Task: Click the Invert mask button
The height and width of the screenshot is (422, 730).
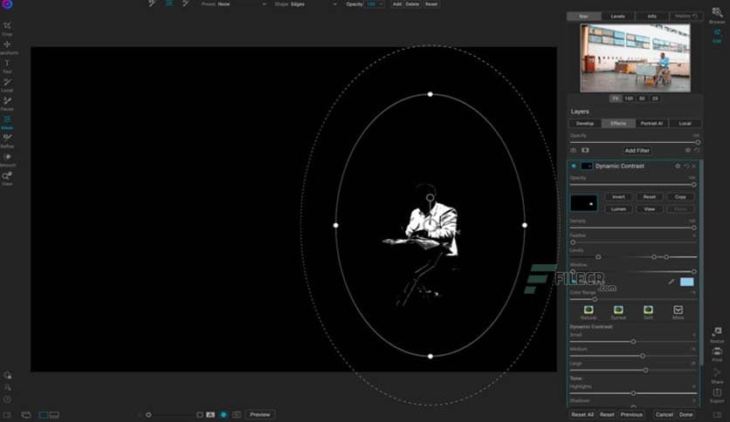Action: coord(618,197)
